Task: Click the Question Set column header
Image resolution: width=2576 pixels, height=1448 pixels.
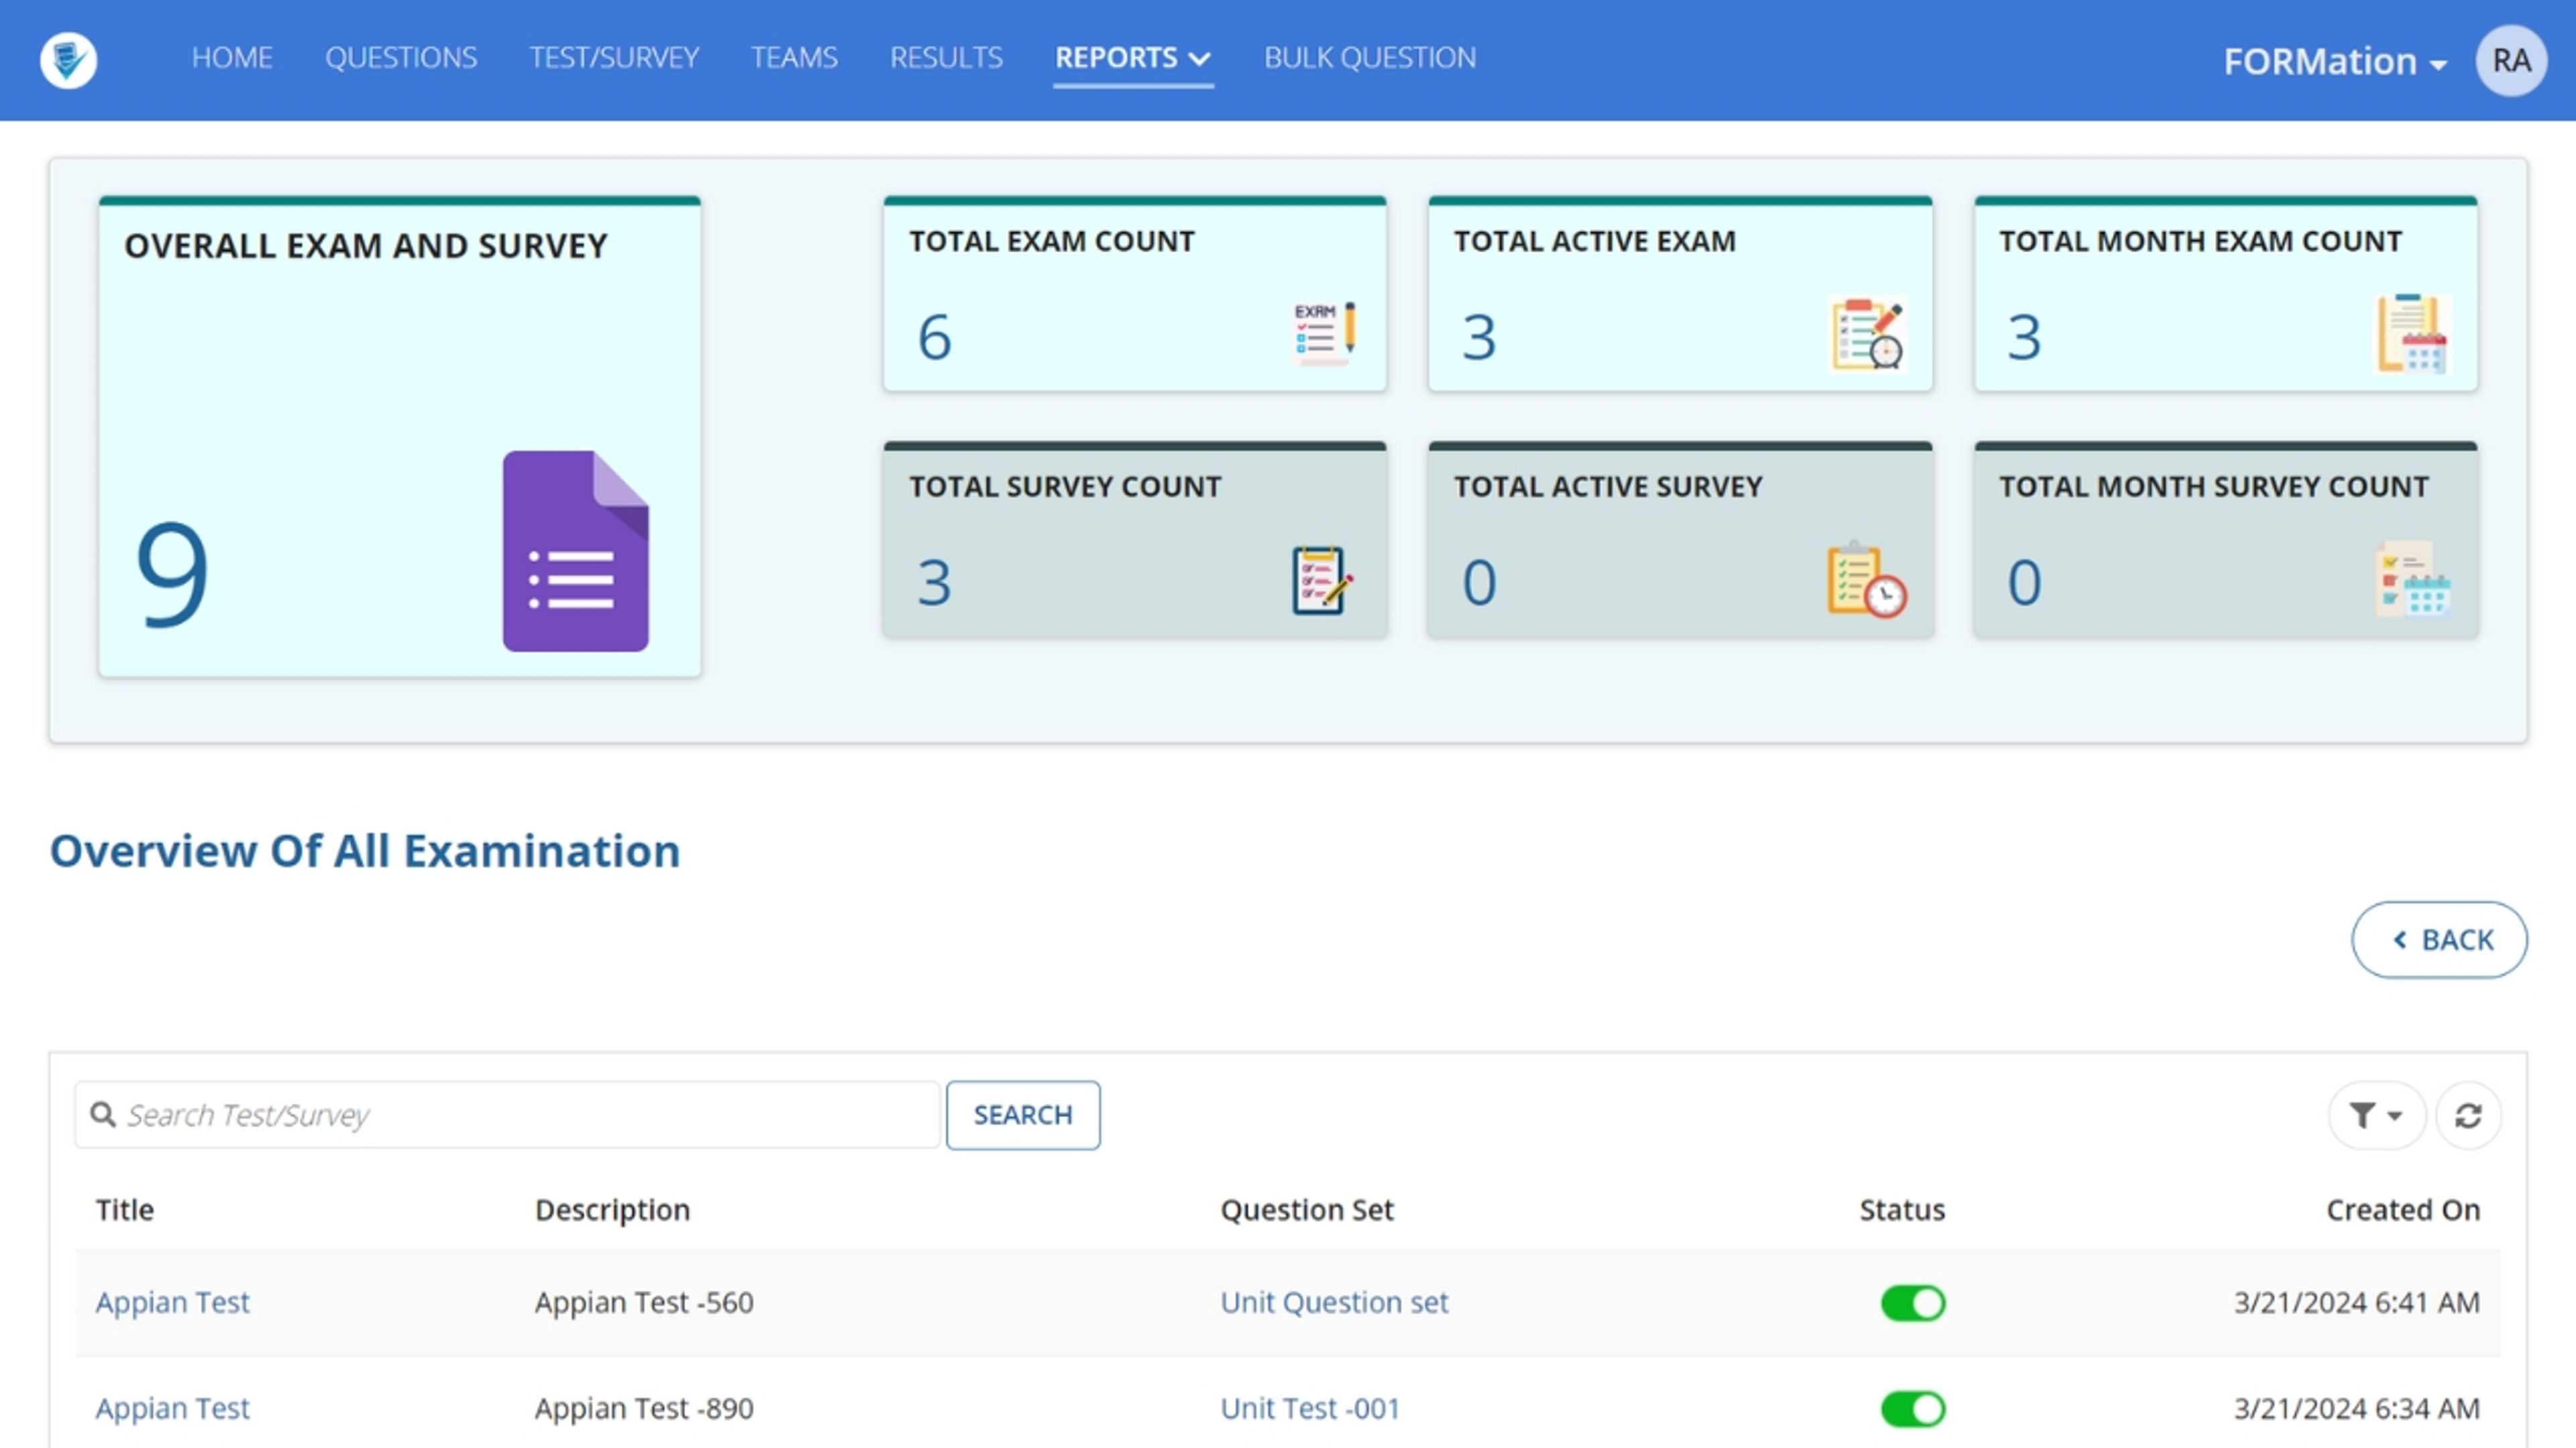Action: coord(1307,1210)
